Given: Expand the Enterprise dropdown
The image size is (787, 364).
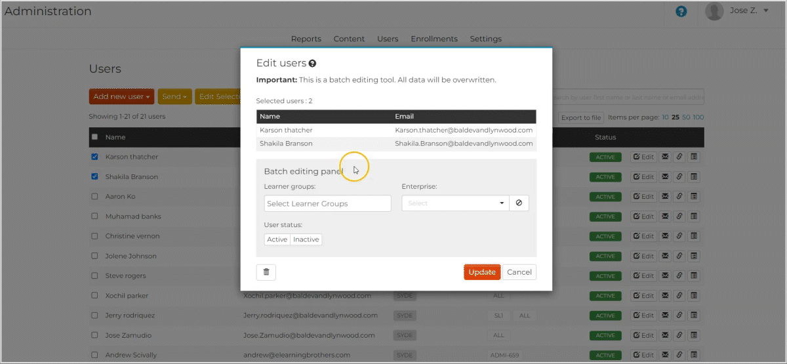Looking at the screenshot, I should (x=456, y=203).
